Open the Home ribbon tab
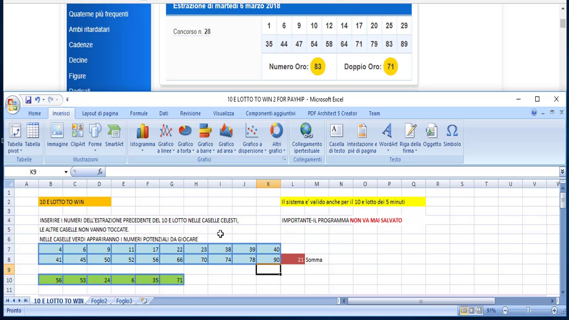Image resolution: width=569 pixels, height=320 pixels. coord(35,113)
